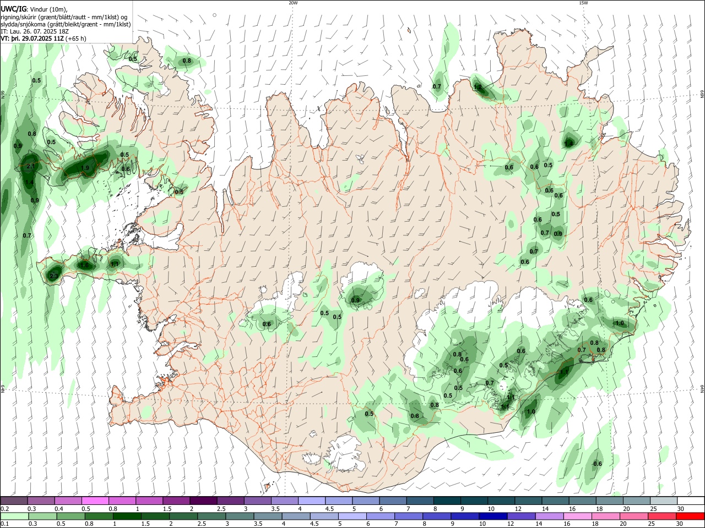Viewport: 705px width, 528px height.
Task: Click the 15W longitude label along the top
Action: (x=583, y=3)
